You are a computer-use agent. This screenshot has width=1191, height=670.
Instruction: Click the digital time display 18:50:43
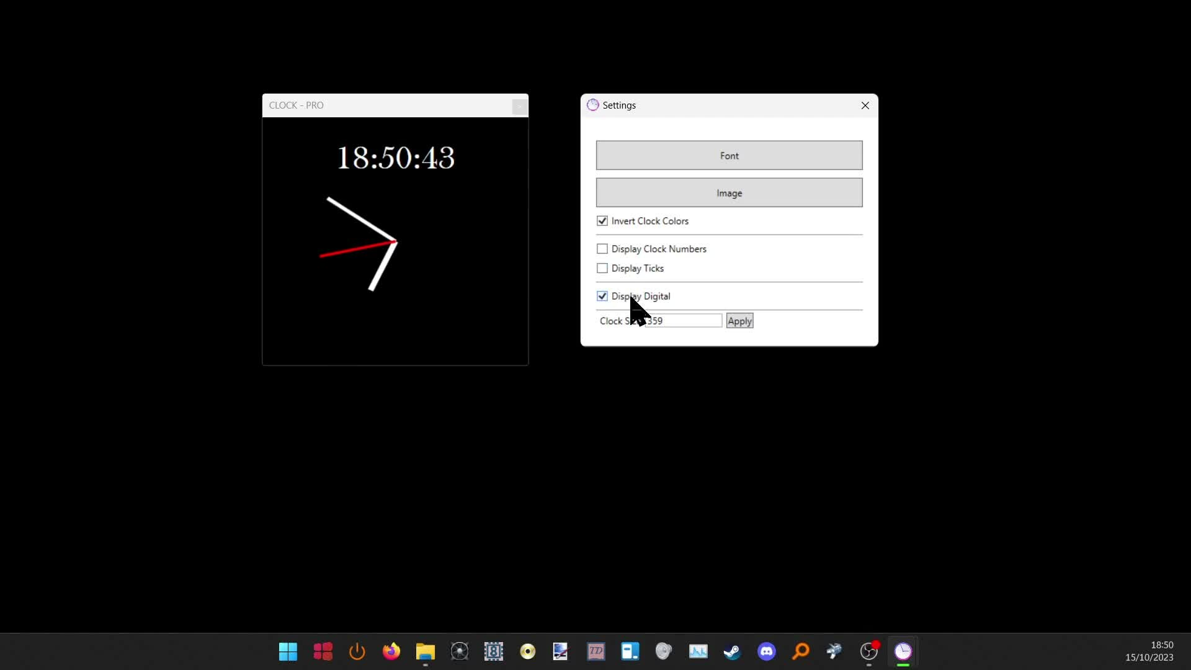396,158
